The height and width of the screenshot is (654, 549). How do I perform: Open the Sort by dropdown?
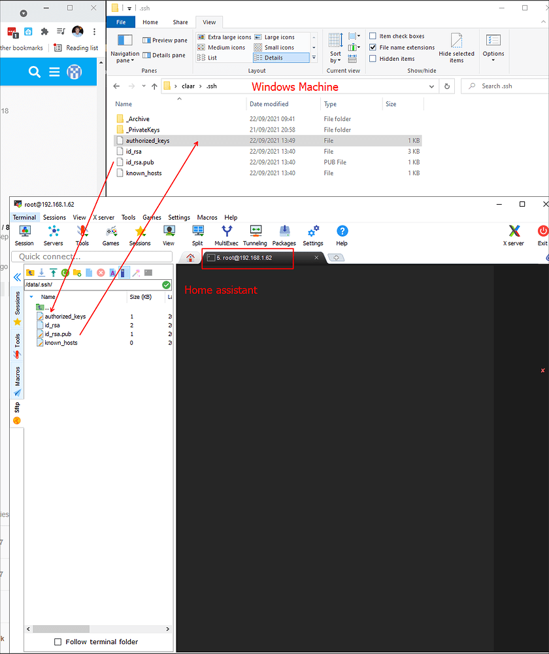pos(334,49)
